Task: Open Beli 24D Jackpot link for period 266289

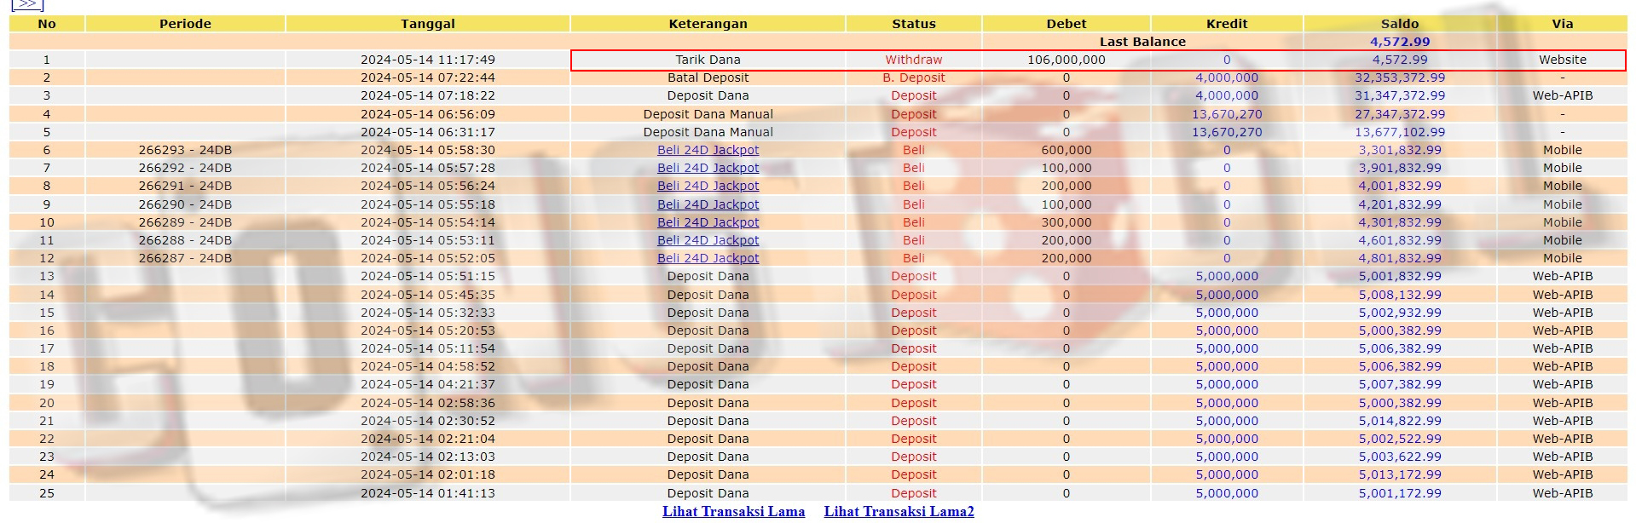Action: pyautogui.click(x=708, y=222)
